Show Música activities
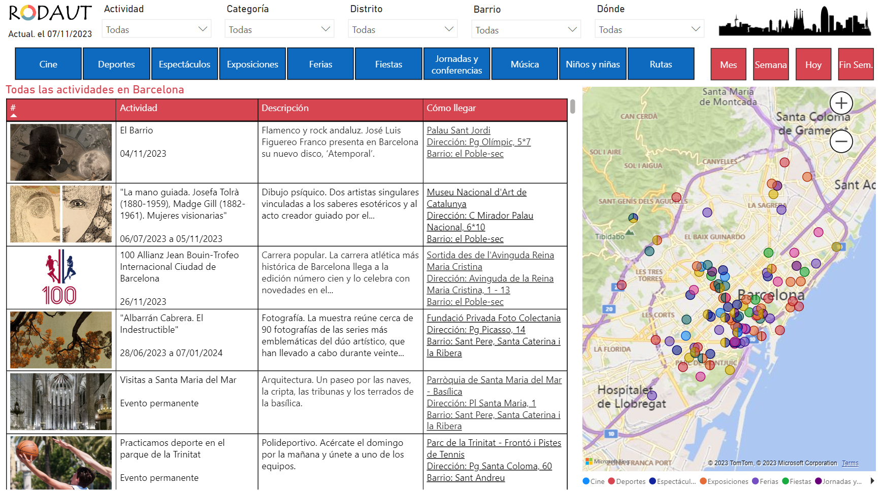Screen dimensions: 884x491 click(525, 64)
